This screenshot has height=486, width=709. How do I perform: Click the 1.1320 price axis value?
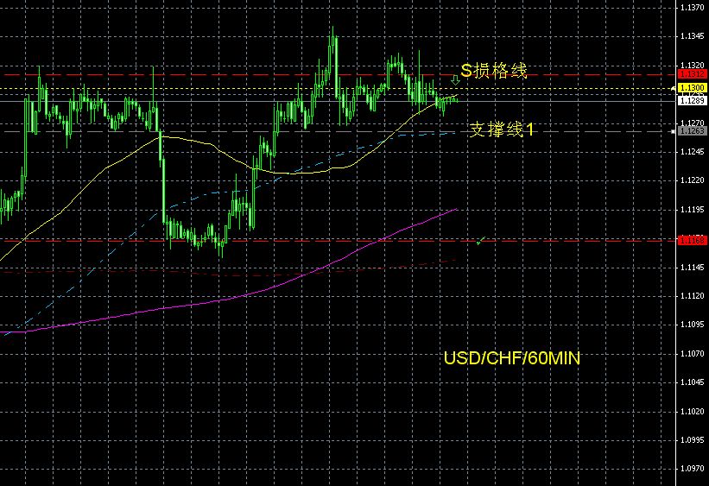693,65
